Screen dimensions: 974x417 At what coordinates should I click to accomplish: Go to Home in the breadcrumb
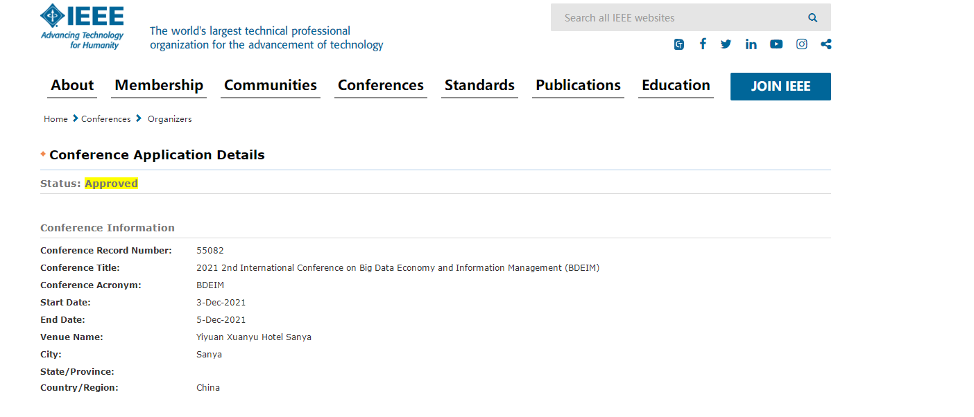(x=55, y=119)
